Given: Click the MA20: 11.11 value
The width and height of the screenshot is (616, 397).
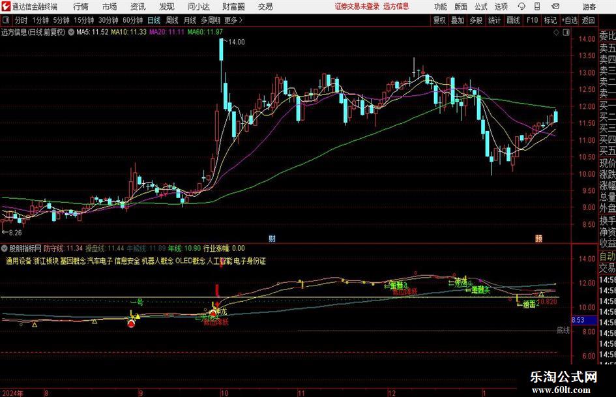Looking at the screenshot, I should 167,32.
